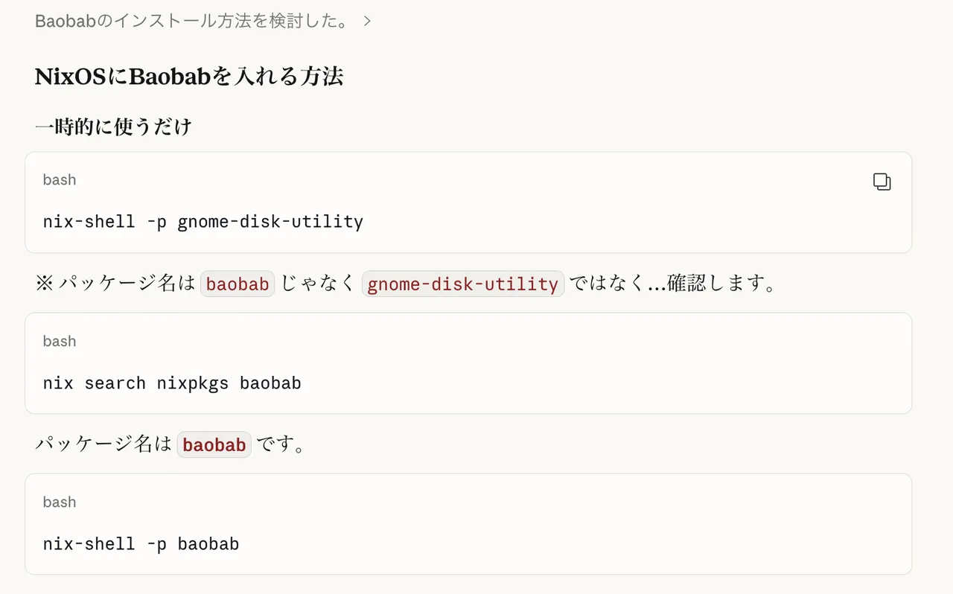Click the bash label above the gnome-disk-utility command

pos(60,180)
